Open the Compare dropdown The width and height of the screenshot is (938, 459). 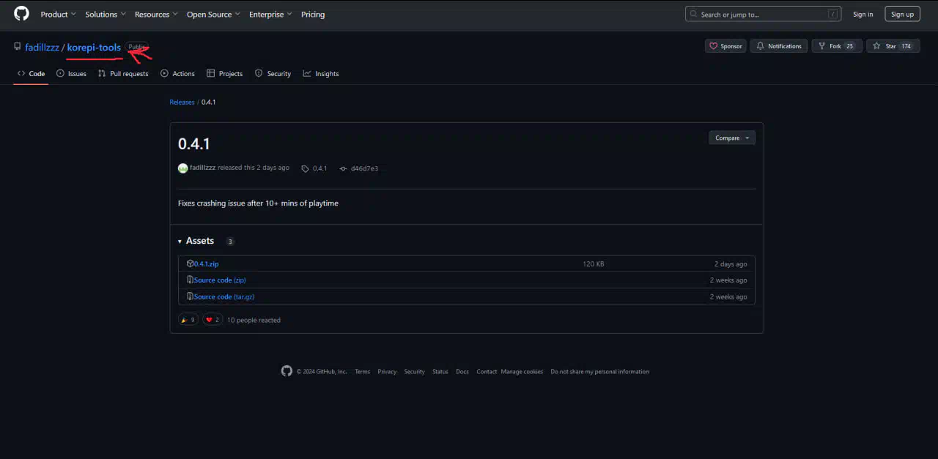click(x=731, y=138)
